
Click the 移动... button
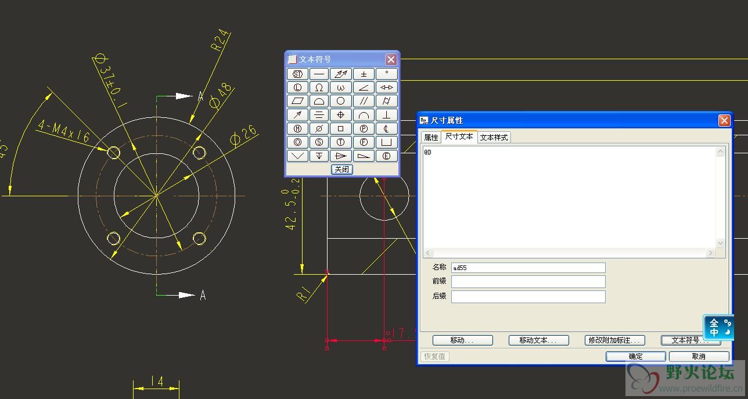pos(462,340)
